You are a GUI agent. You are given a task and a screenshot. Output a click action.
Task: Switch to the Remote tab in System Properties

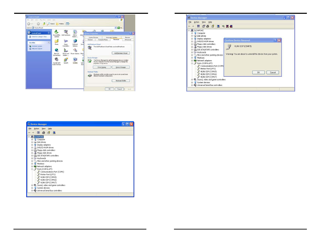127,37
